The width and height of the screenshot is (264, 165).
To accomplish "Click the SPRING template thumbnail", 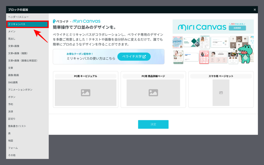I will click(x=177, y=42).
